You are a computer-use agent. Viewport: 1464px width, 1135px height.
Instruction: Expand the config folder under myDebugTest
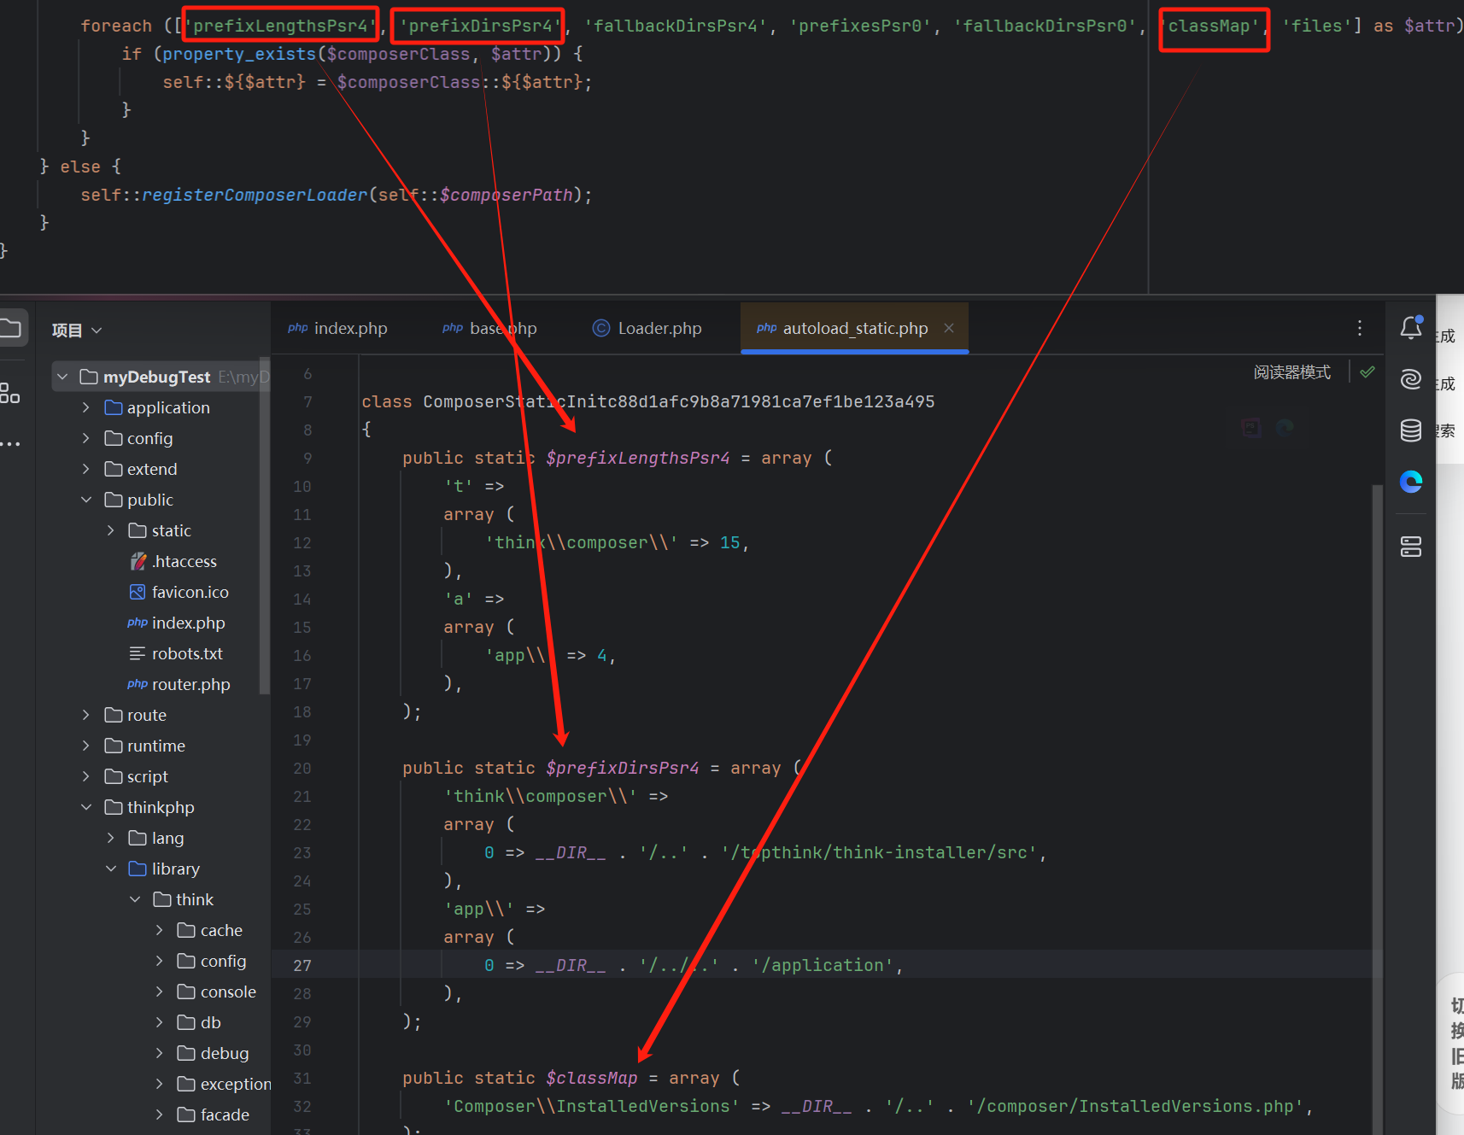85,438
